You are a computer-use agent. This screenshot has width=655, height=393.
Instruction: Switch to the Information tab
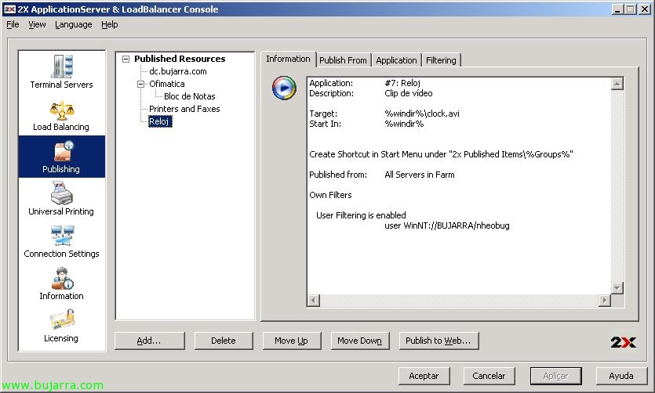click(288, 59)
